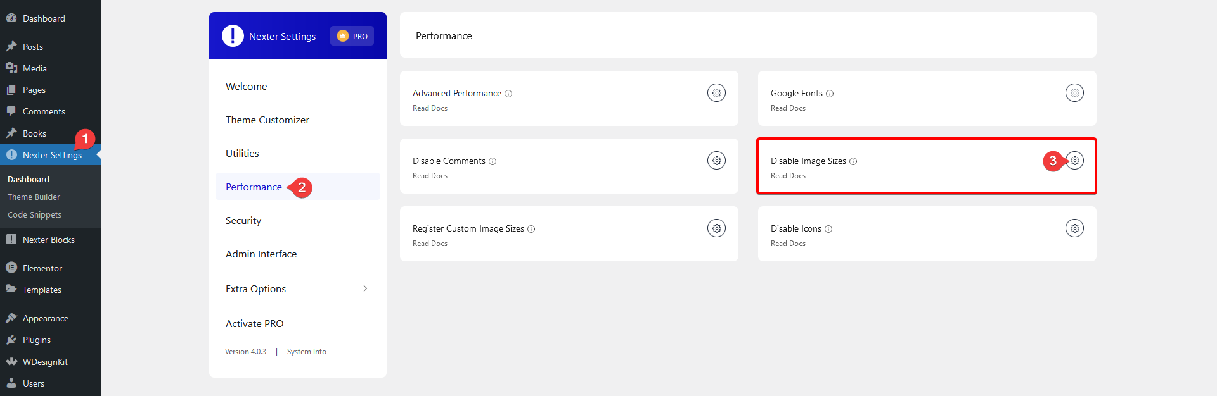
Task: Click the Disable Image Sizes title
Action: point(808,161)
